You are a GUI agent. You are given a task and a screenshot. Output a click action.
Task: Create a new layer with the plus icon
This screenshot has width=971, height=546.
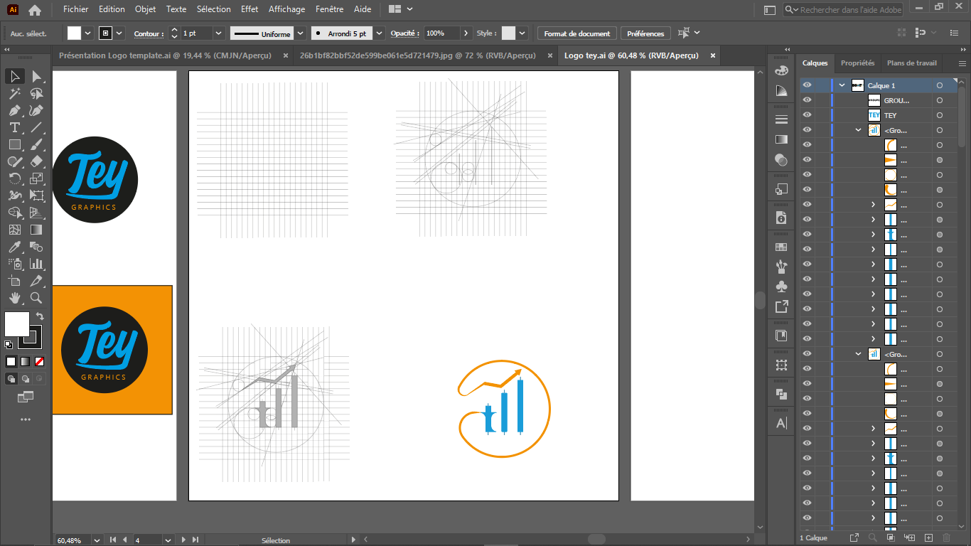[x=928, y=538]
